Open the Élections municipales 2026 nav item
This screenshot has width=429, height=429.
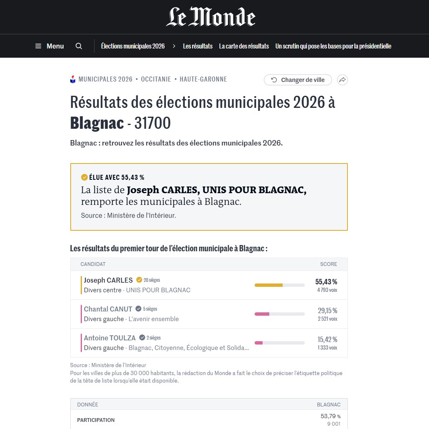click(133, 46)
